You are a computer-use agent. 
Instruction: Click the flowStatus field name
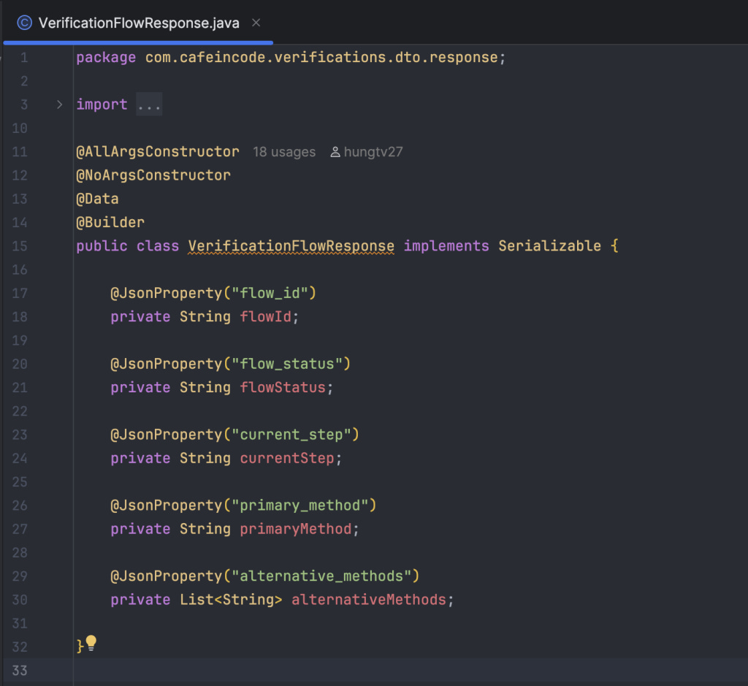click(x=283, y=387)
